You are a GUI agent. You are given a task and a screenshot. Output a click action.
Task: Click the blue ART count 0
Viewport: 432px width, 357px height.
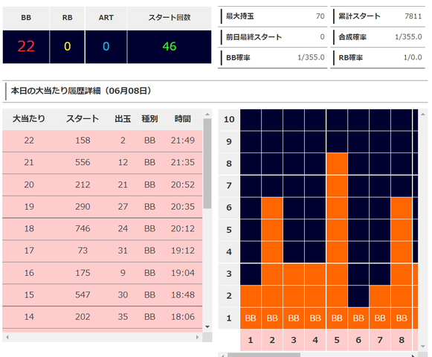tap(106, 46)
